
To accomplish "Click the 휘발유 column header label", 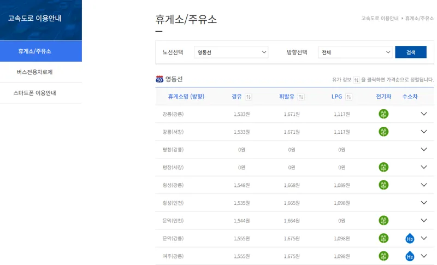I will coord(286,96).
